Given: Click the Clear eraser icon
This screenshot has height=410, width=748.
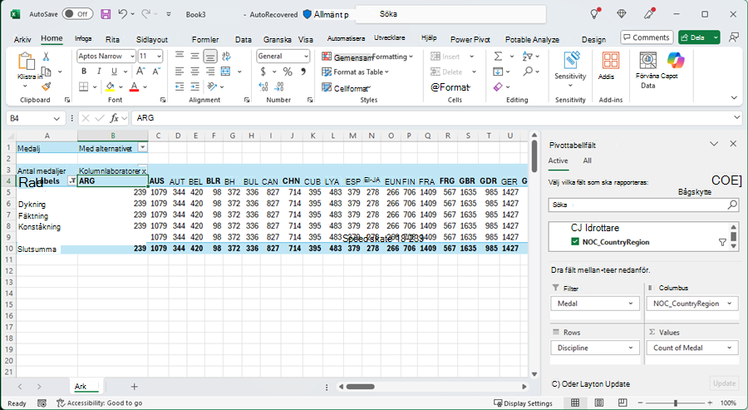Looking at the screenshot, I should (x=498, y=86).
